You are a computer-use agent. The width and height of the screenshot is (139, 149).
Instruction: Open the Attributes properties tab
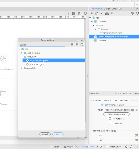(x=127, y=93)
